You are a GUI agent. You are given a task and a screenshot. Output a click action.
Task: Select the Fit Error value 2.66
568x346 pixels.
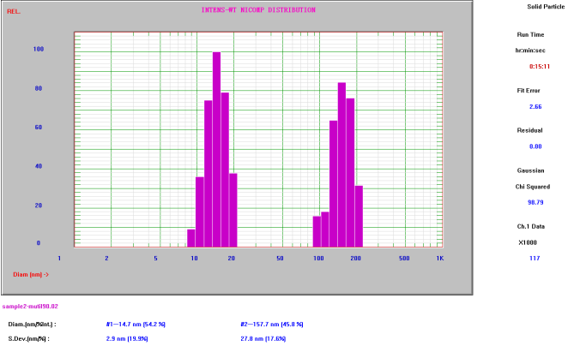pyautogui.click(x=535, y=106)
